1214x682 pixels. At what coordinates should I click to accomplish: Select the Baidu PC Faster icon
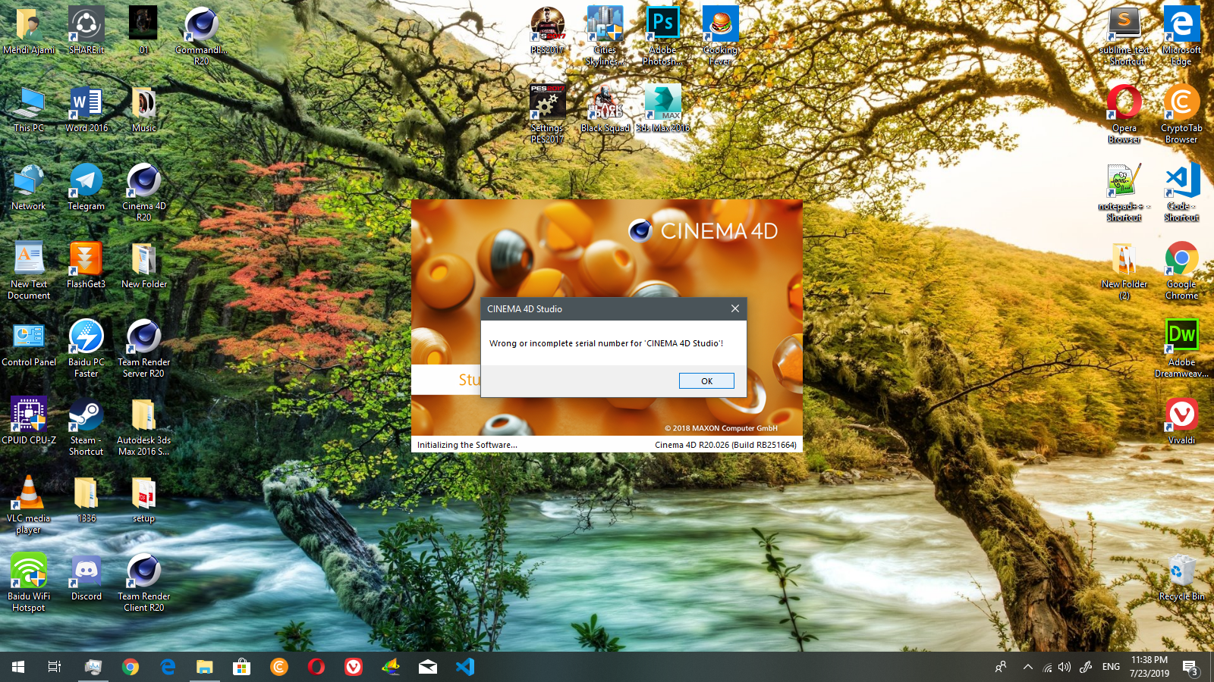click(x=86, y=348)
